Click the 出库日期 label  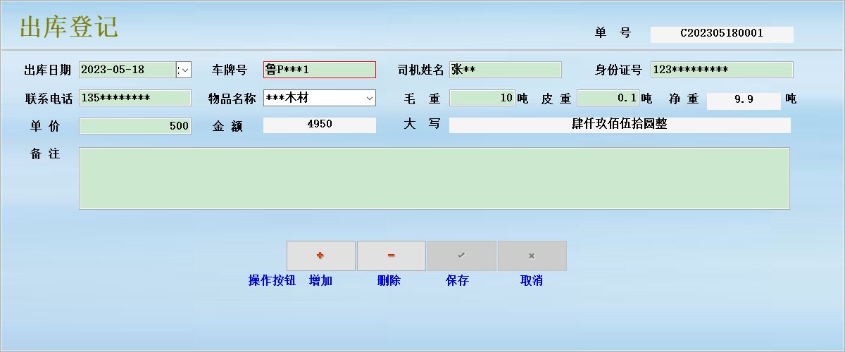(x=47, y=70)
